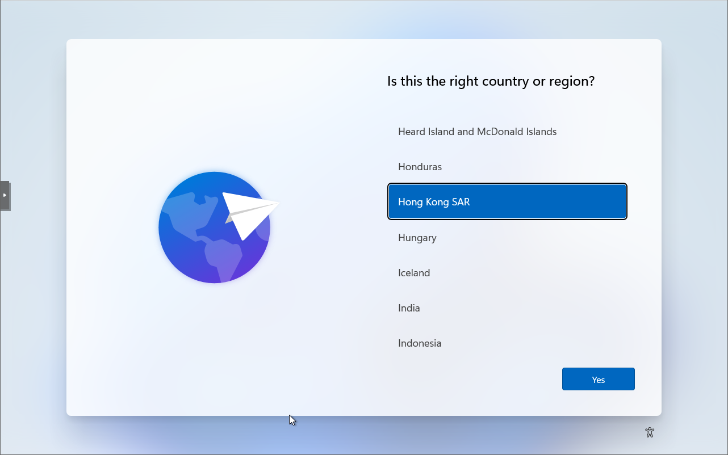Select the highlighted Hong Kong SAR entry
The height and width of the screenshot is (455, 728).
(x=507, y=202)
